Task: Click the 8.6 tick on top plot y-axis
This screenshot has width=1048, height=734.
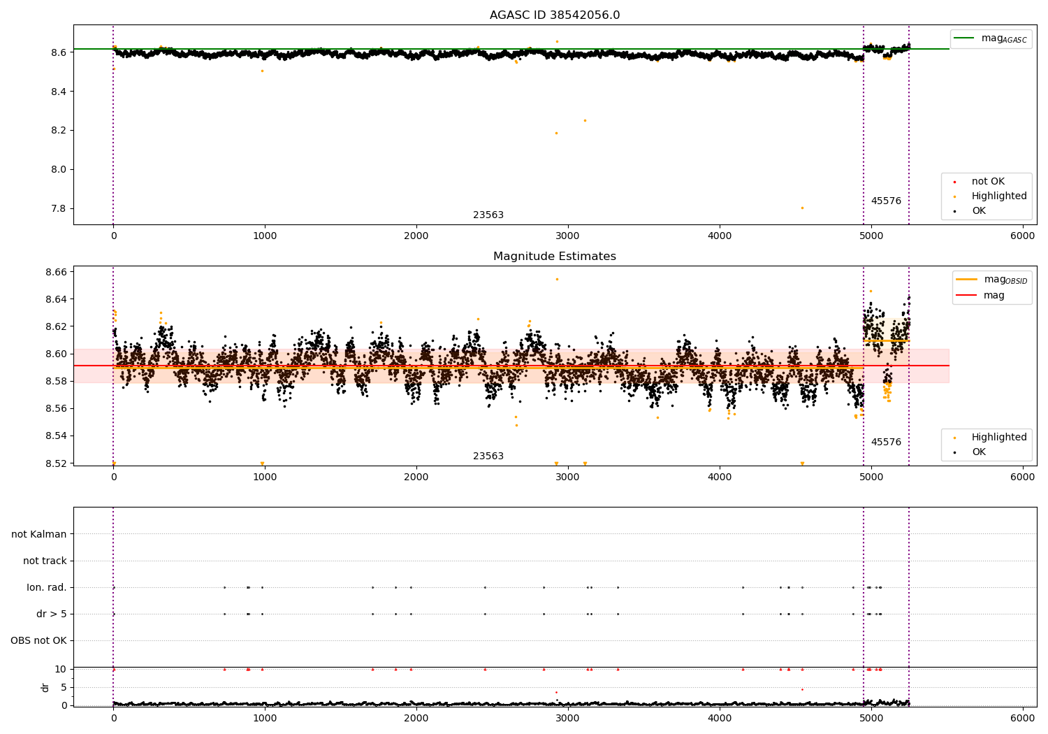Action: [58, 52]
